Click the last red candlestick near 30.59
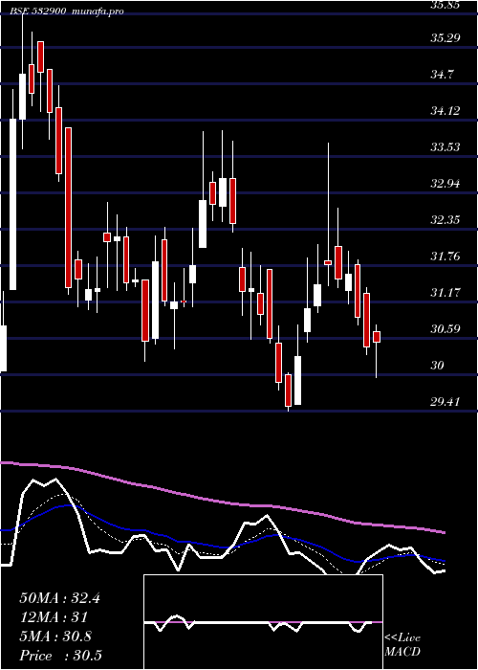Viewport: 478px width, 670px height. (377, 337)
